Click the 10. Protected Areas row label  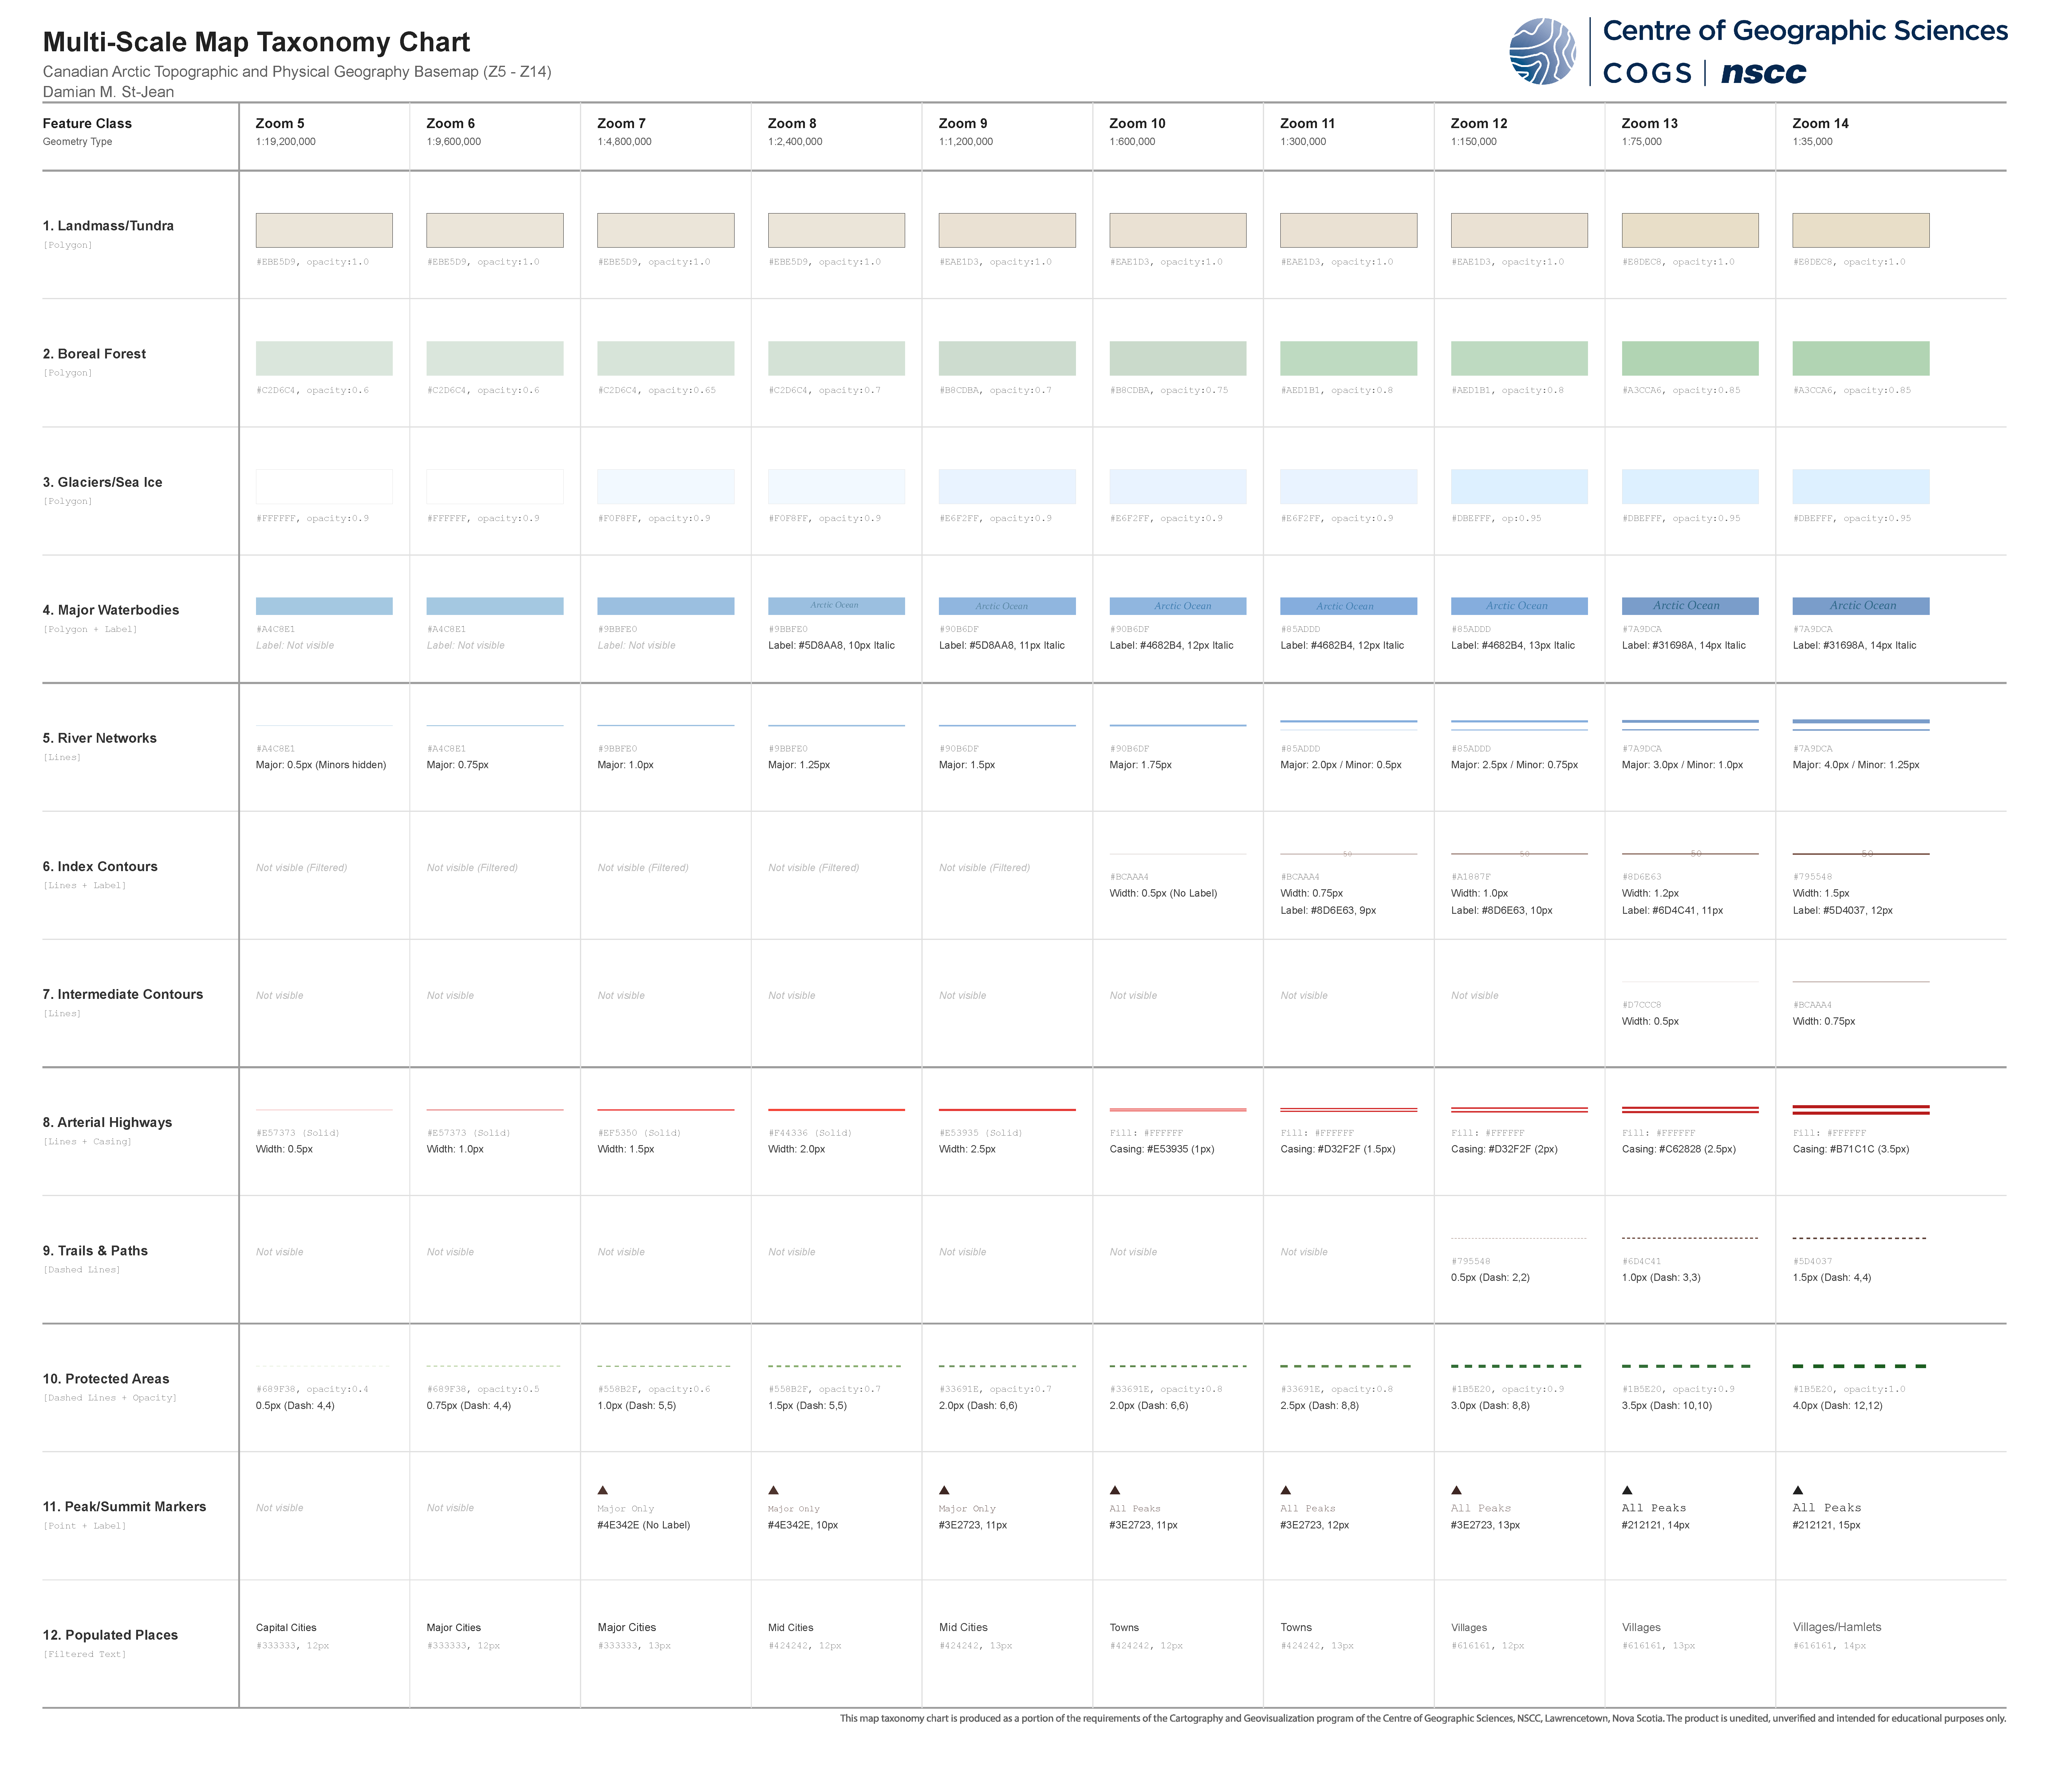pos(106,1379)
